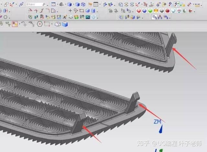Click the WCS orient icon beside the window icon
The height and width of the screenshot is (152, 207).
(12, 4)
